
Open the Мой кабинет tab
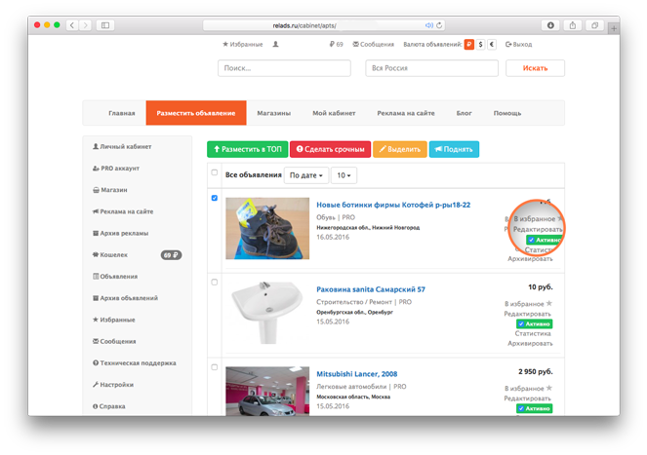(334, 113)
